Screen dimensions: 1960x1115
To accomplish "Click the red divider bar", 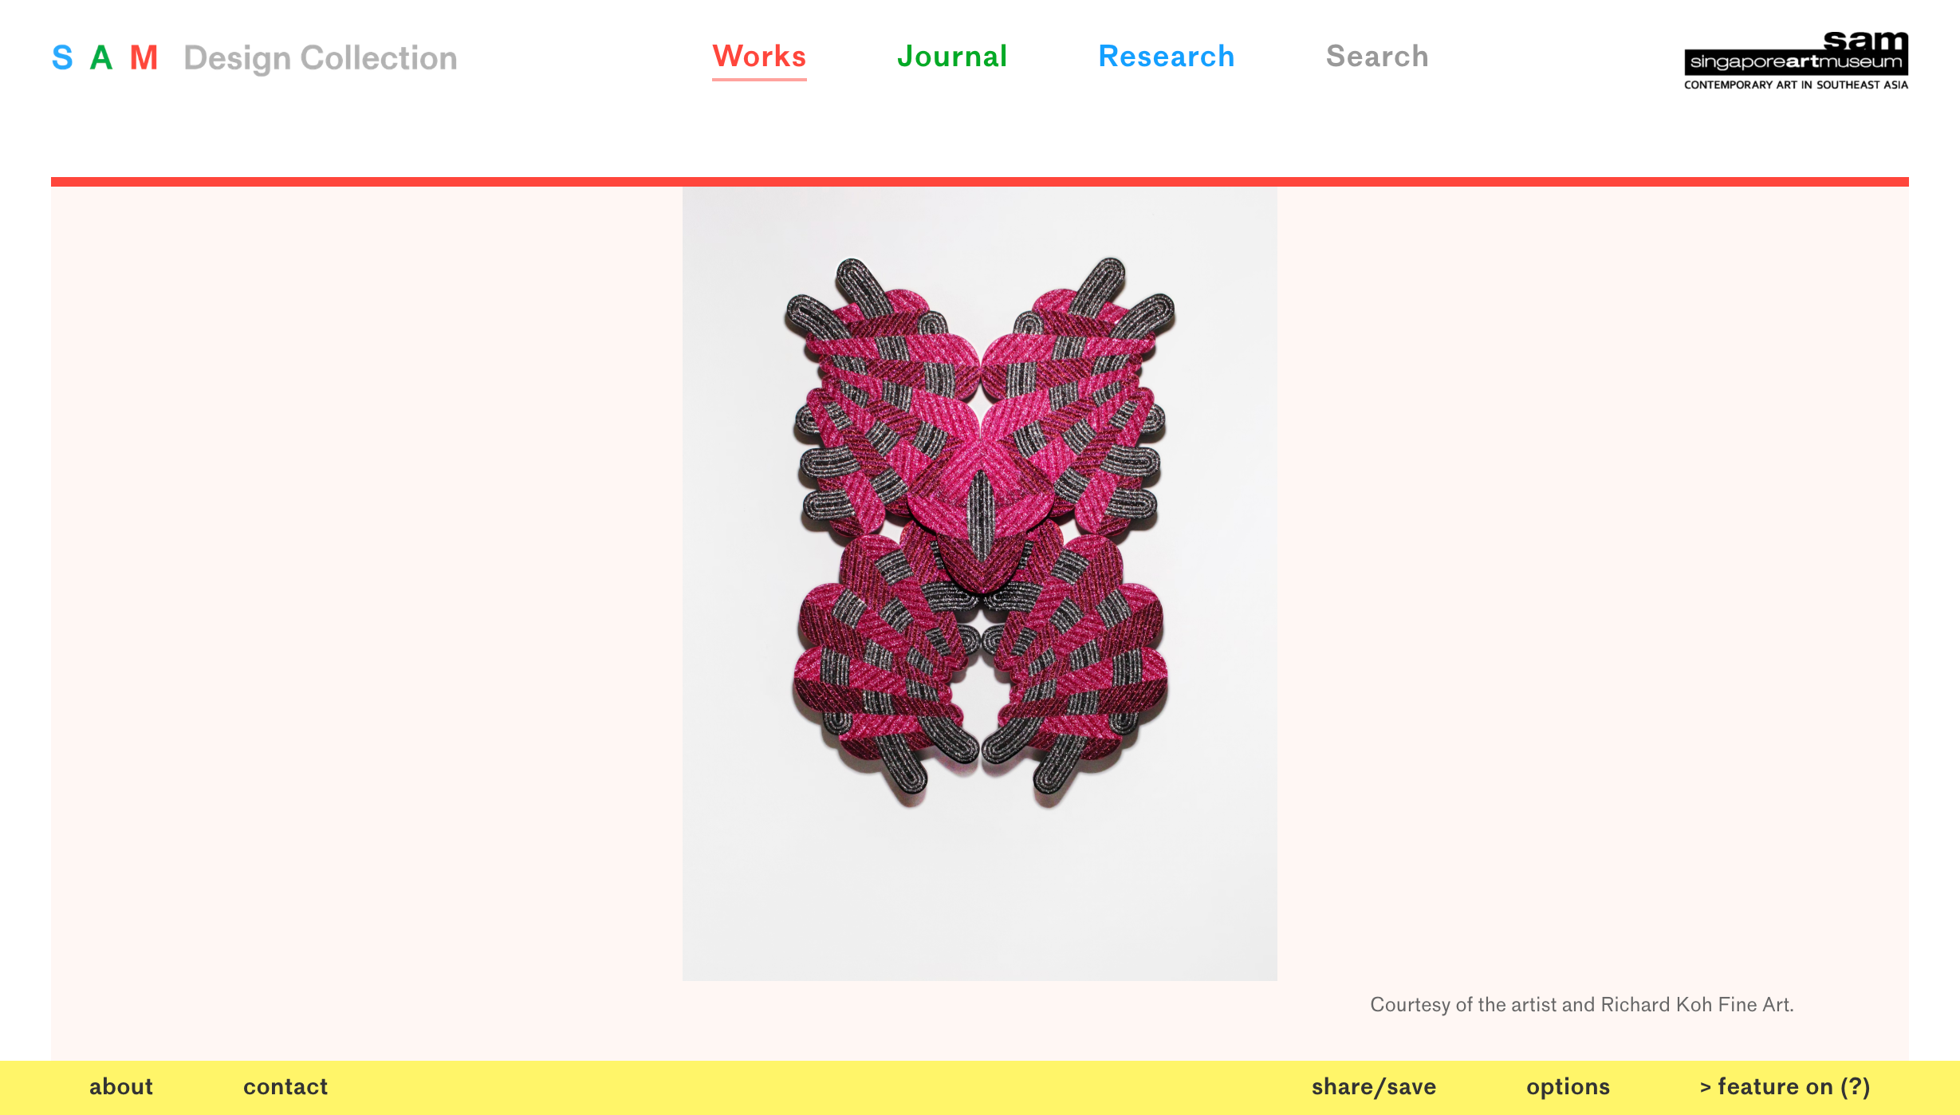I will coord(979,182).
